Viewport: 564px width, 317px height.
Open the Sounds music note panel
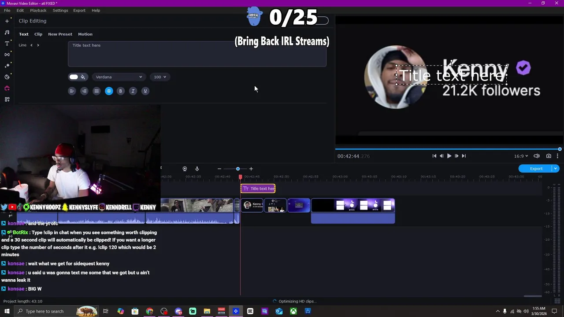tap(7, 32)
